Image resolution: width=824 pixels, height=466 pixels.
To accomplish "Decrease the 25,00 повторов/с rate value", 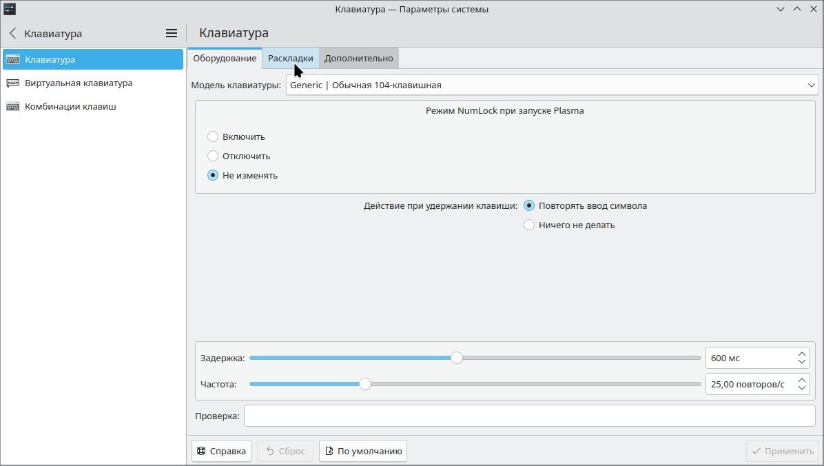I will 801,388.
